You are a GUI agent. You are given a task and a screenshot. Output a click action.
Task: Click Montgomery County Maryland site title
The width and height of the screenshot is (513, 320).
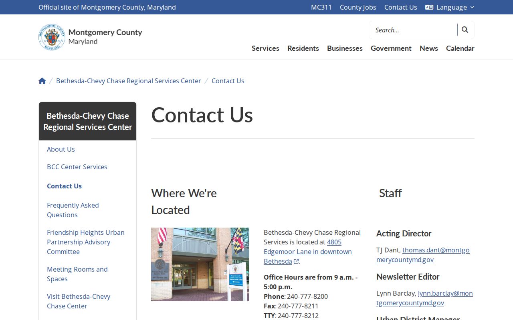tap(105, 36)
